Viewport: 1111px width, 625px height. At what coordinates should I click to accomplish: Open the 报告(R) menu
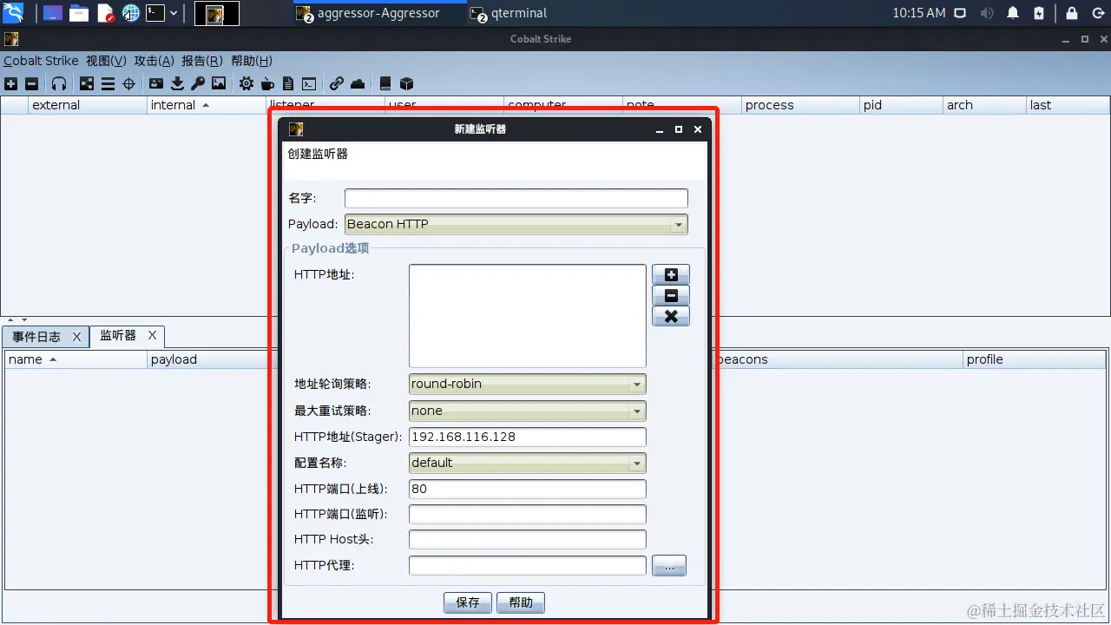(202, 61)
